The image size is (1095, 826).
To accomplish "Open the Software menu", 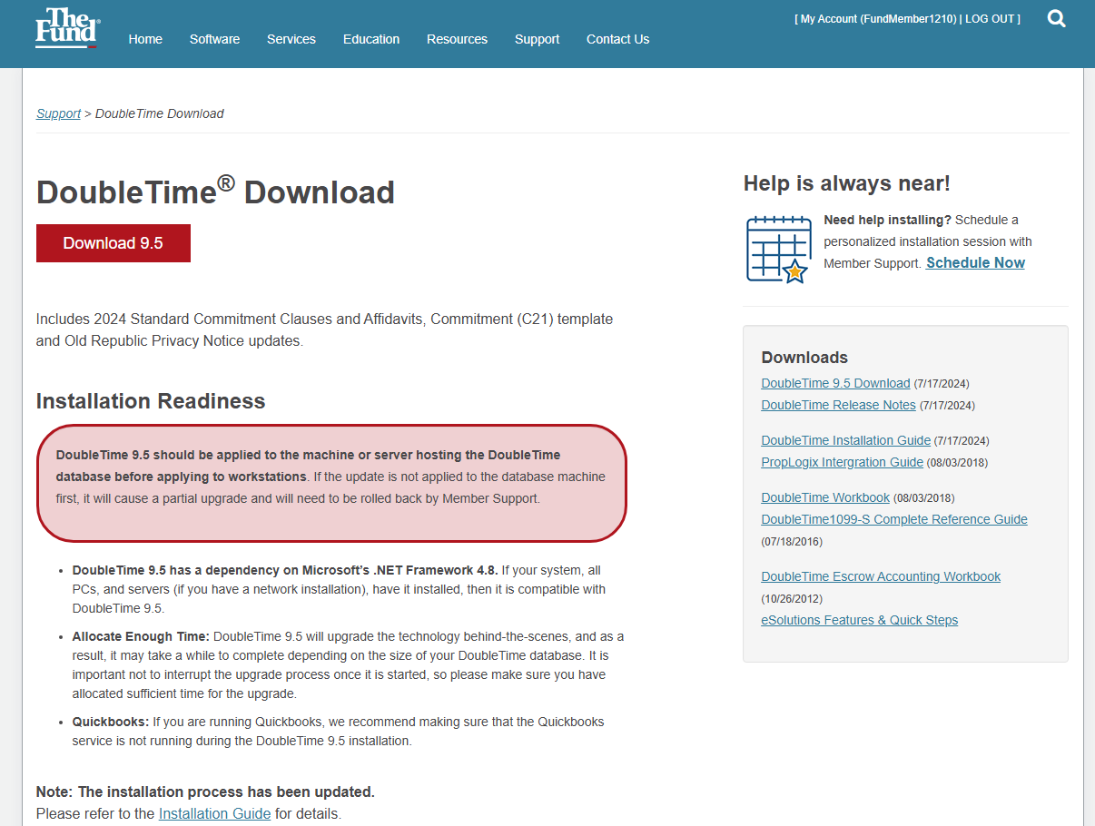I will (x=214, y=39).
